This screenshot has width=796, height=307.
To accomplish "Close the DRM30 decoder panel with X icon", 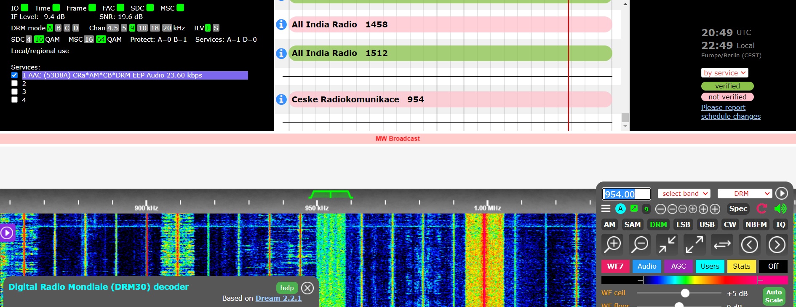I will click(307, 288).
